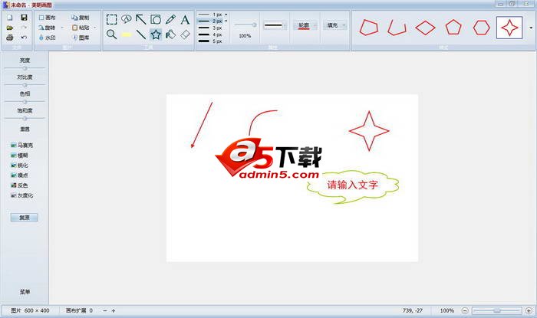This screenshot has height=318, width=537.
Task: Select the magnifier zoom tool
Action: [x=112, y=34]
